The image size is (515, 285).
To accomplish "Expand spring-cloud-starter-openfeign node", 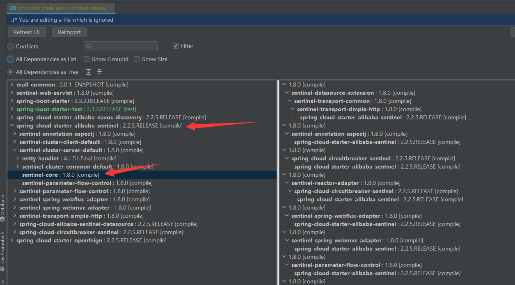I will [12, 240].
